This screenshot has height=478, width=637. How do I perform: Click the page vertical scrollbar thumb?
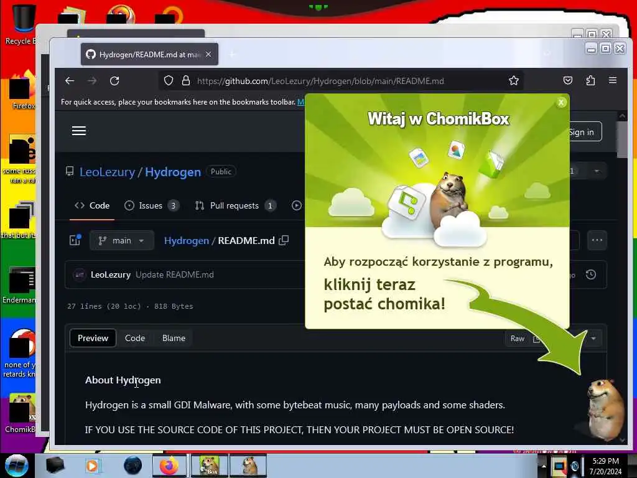click(622, 140)
